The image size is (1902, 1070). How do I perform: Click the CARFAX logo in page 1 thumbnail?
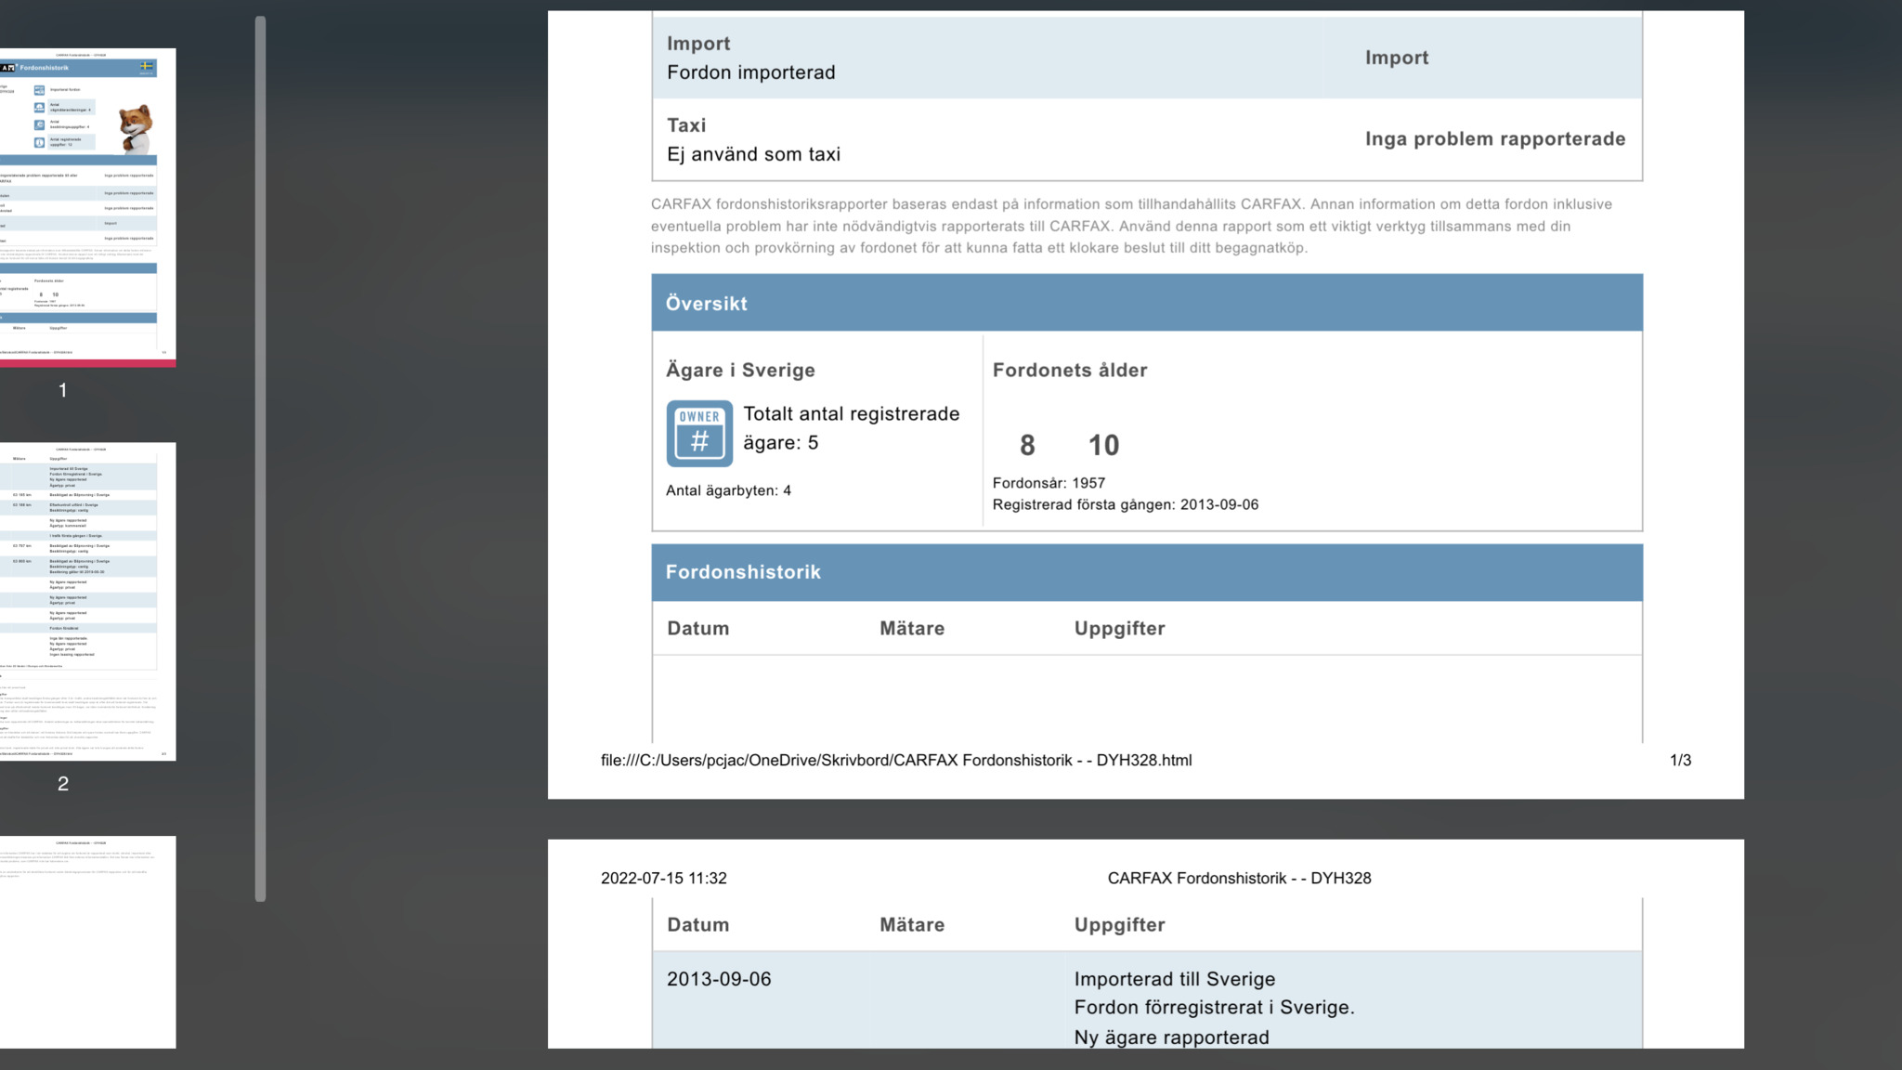coord(7,68)
